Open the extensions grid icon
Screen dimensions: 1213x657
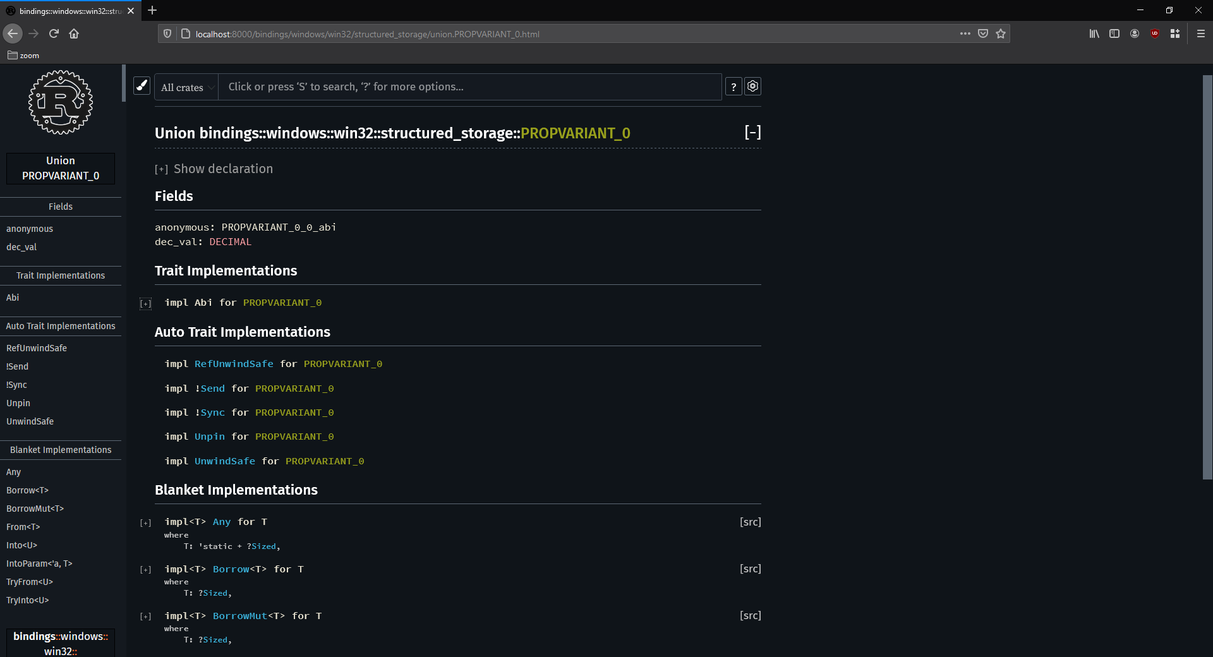pos(1175,33)
